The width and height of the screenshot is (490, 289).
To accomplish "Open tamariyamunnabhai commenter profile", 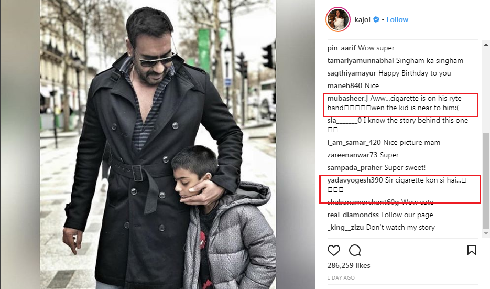I will coord(361,60).
